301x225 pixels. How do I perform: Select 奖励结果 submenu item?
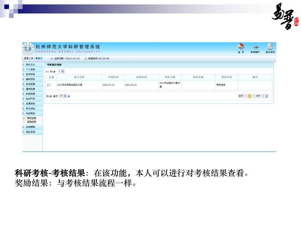point(31,122)
